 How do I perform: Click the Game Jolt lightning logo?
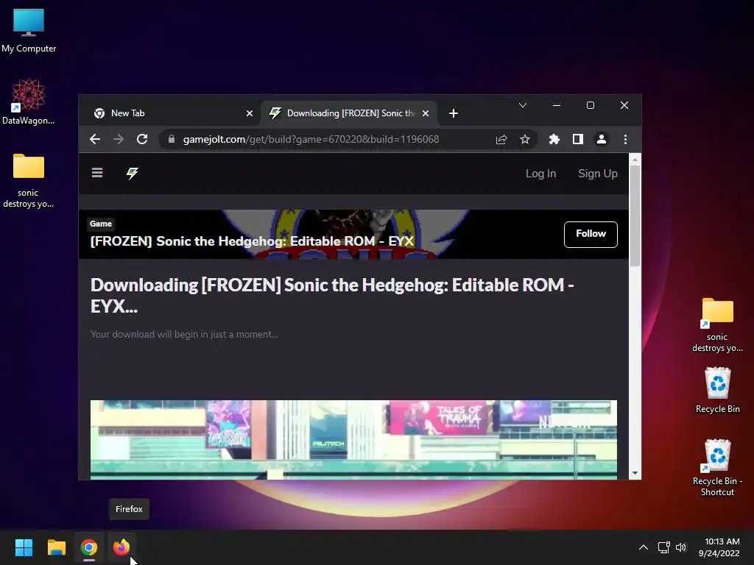pyautogui.click(x=133, y=173)
